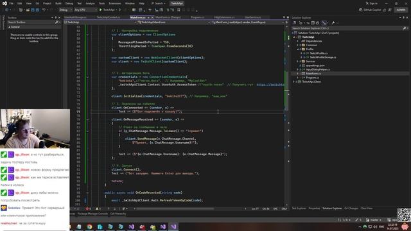Click the Save All toolbar icon
Screen dimensions: 411x231
[37, 10]
